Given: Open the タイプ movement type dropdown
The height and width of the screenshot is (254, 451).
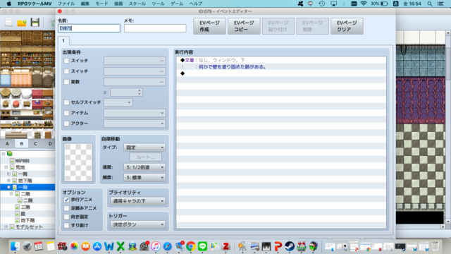Looking at the screenshot, I should pyautogui.click(x=144, y=147).
